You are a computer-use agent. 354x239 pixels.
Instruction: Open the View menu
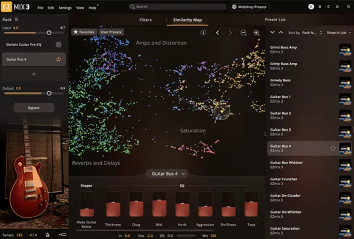80,8
